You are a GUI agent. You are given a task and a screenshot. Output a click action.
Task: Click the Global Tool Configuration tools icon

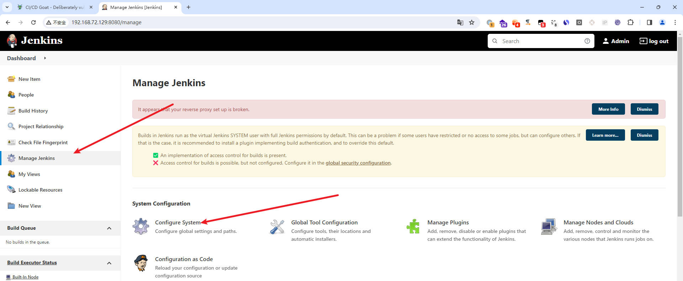point(277,227)
